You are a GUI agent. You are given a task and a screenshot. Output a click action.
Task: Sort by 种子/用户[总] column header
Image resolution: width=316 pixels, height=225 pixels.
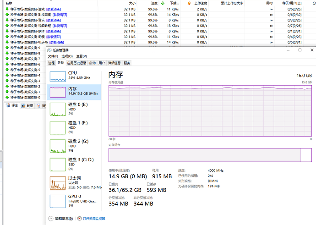click(289, 3)
